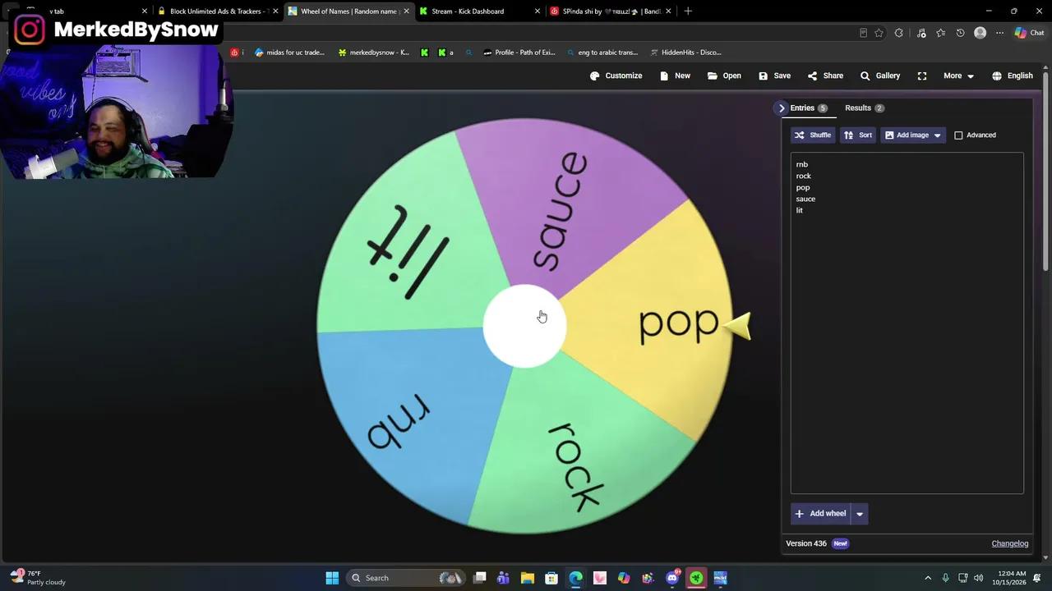1052x591 pixels.
Task: Open the Changelog link
Action: click(x=1010, y=543)
